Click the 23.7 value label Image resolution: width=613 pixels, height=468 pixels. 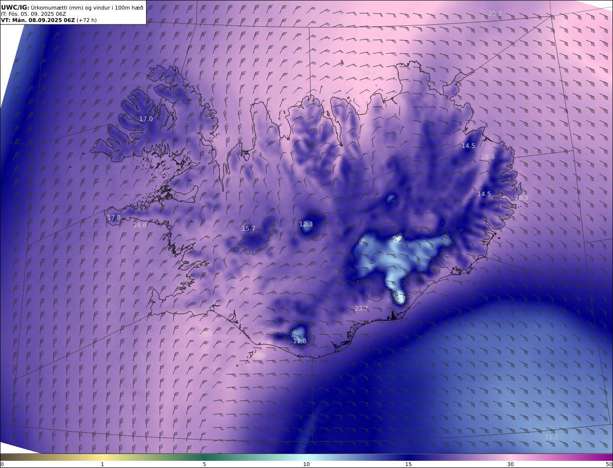[x=362, y=308]
